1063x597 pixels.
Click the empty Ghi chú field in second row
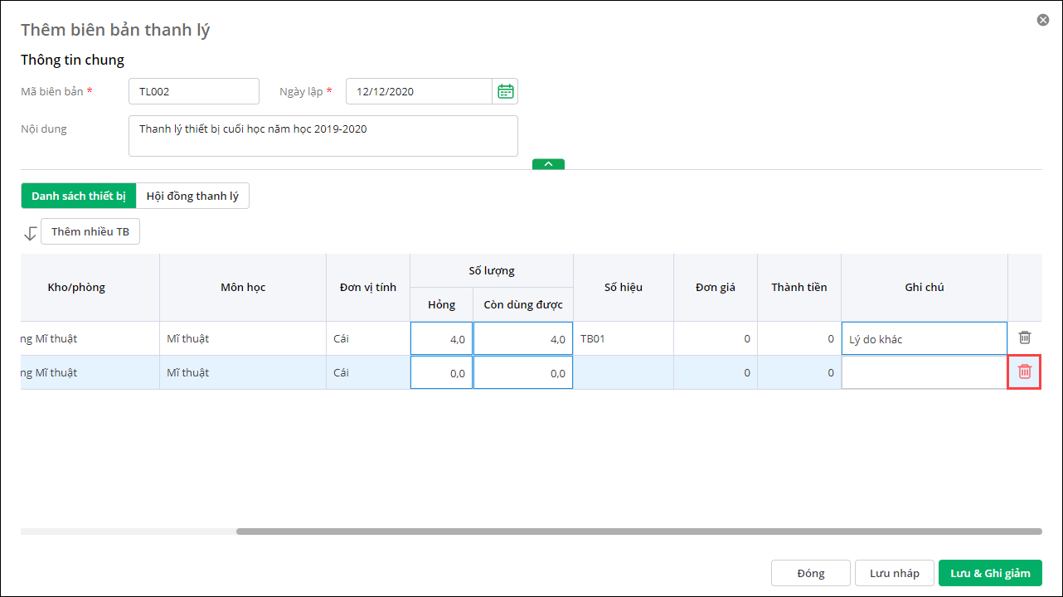(924, 372)
